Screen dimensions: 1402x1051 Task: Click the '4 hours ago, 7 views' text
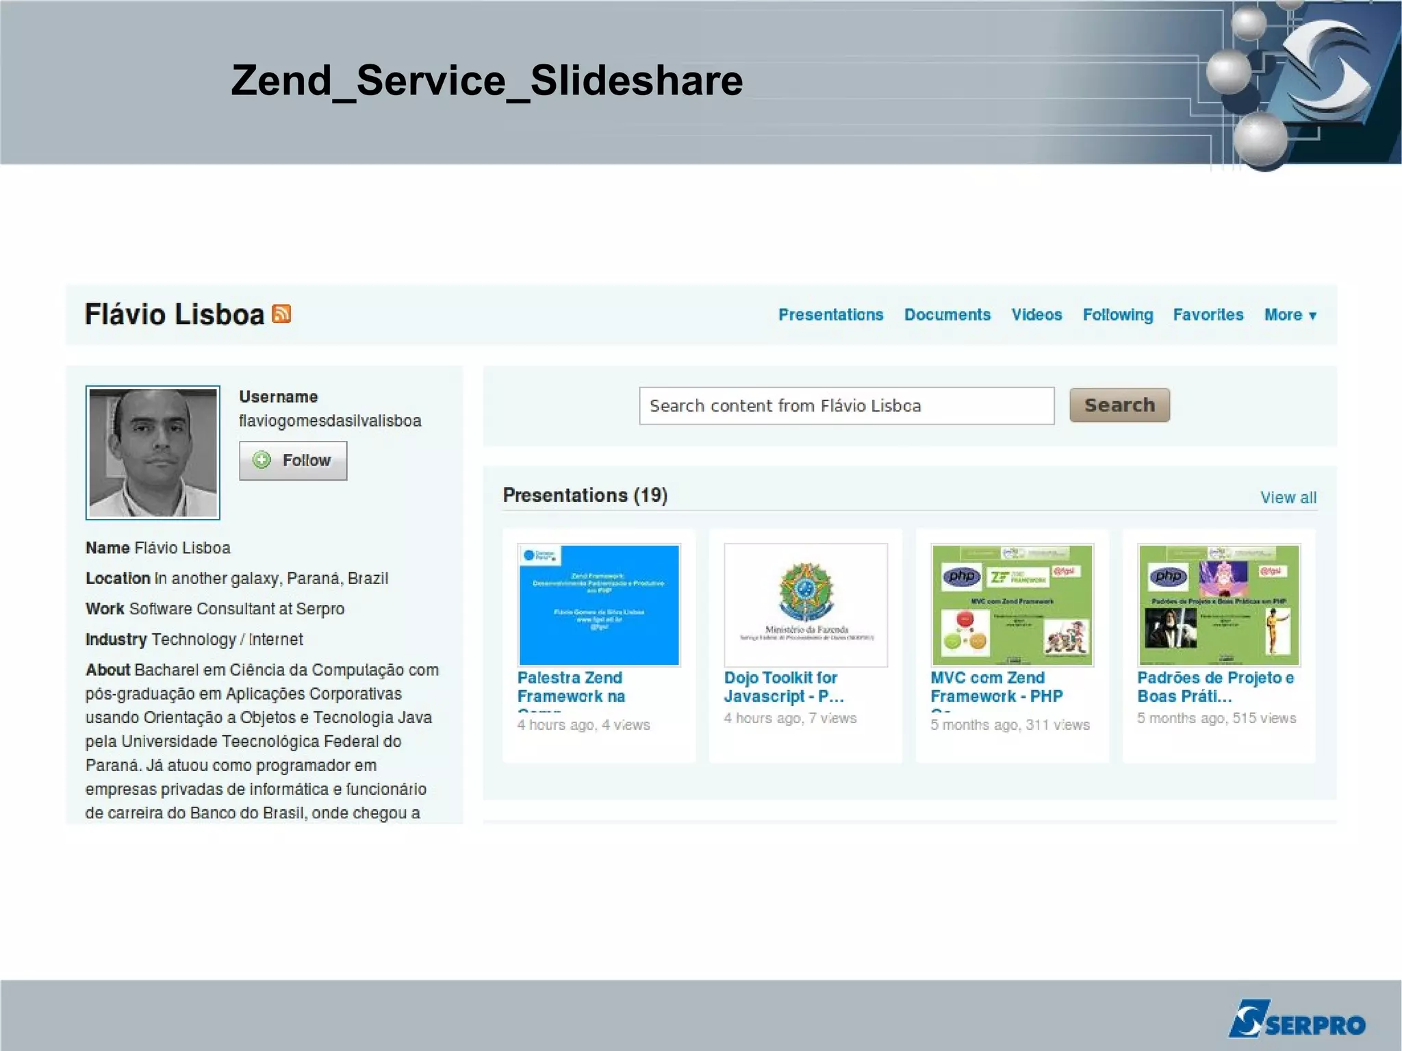(790, 718)
